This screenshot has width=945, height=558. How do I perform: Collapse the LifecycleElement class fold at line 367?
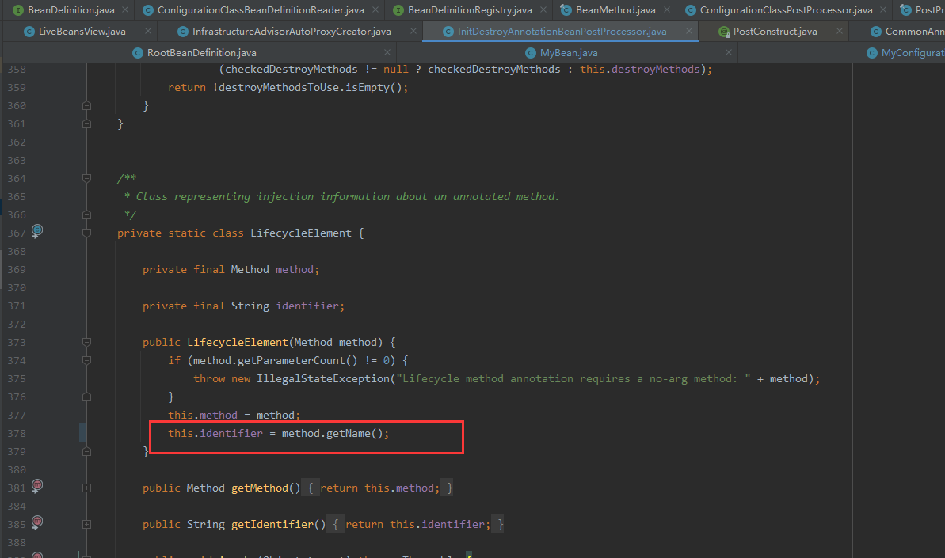tap(87, 233)
